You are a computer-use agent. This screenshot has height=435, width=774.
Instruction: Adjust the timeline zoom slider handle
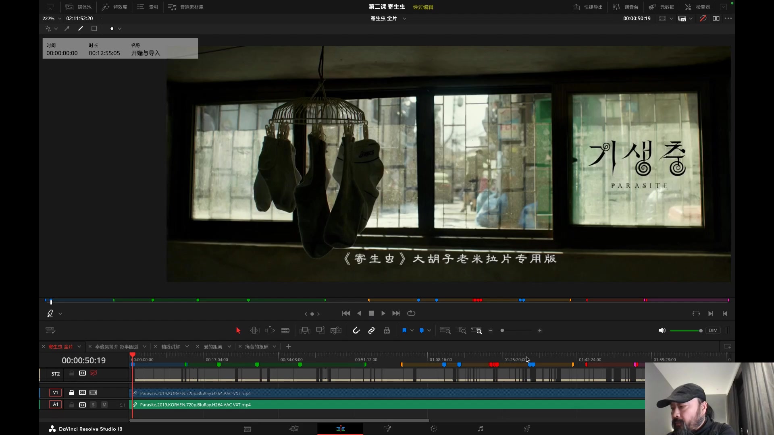502,331
